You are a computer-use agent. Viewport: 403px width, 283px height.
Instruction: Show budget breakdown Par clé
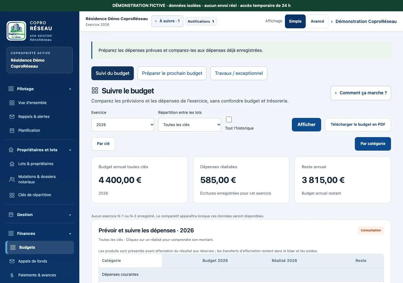(103, 144)
